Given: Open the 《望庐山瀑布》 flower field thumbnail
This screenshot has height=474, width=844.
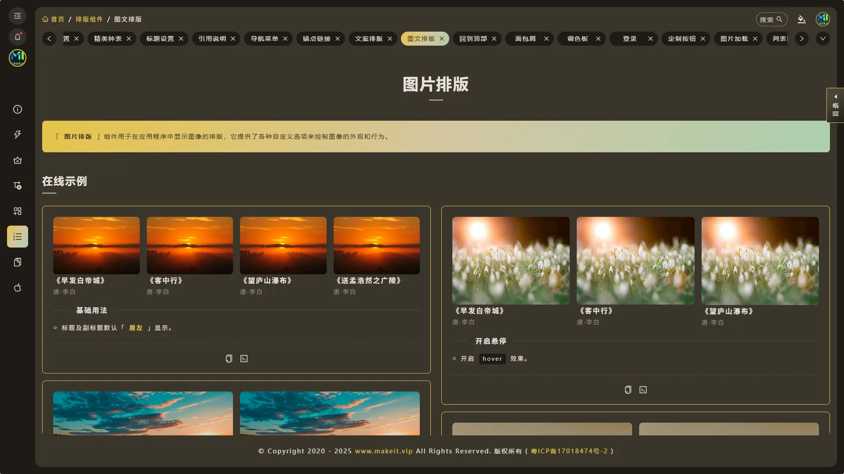Looking at the screenshot, I should [760, 261].
